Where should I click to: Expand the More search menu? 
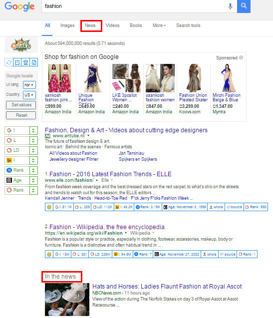click(159, 25)
